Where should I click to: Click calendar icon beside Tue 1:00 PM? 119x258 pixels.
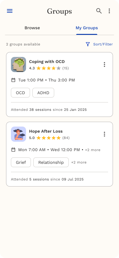[x=13, y=80]
